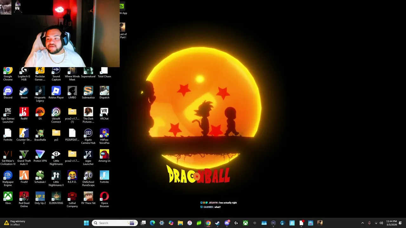Image resolution: width=406 pixels, height=228 pixels.
Task: Open Little Nightmares II shortcut
Action: (x=56, y=179)
